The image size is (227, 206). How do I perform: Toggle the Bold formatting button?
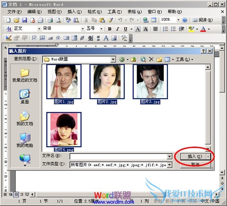click(110, 29)
